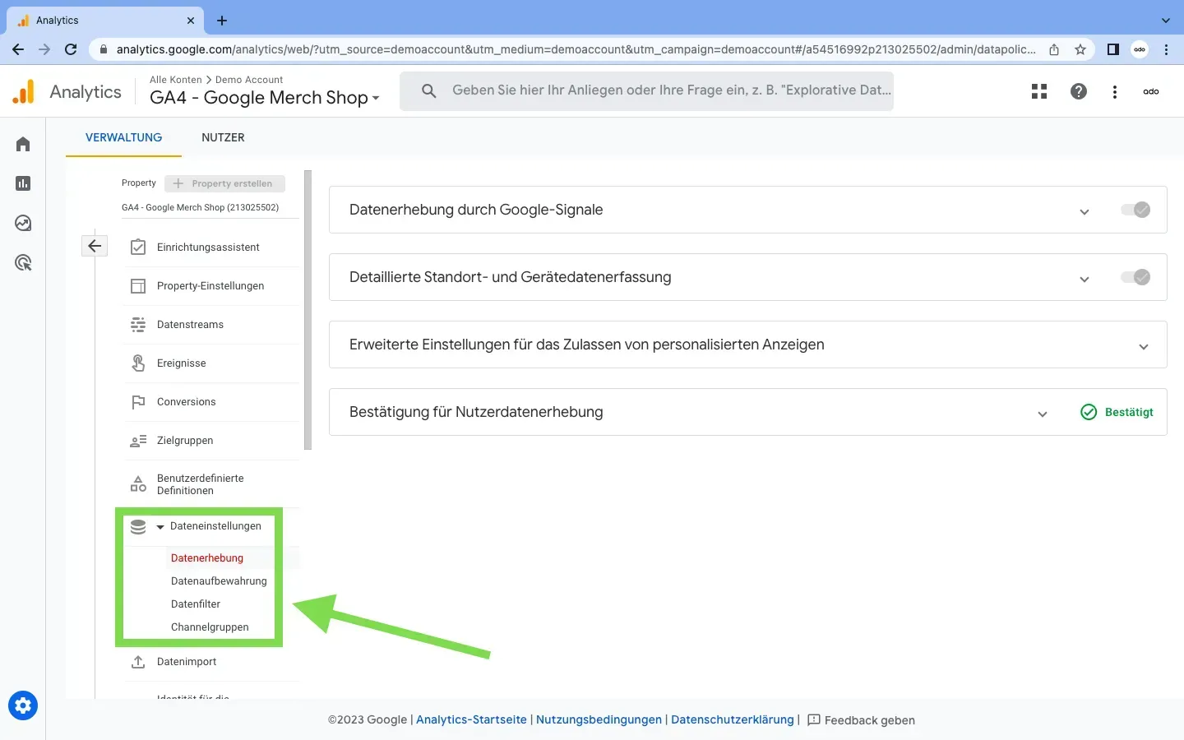Click the Google Analytics logo
This screenshot has height=740, width=1184.
[x=24, y=91]
